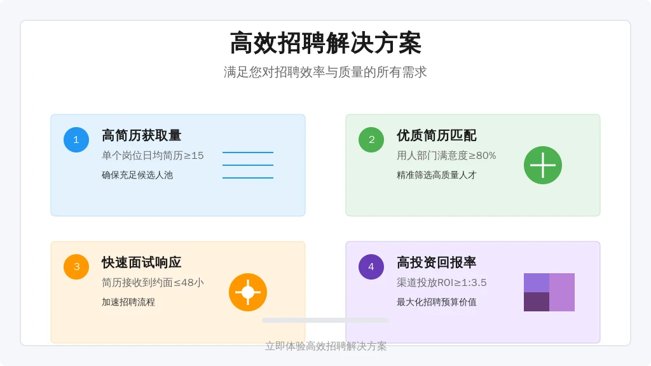
Task: Click the 高效招聘解决方案 main title
Action: (325, 44)
